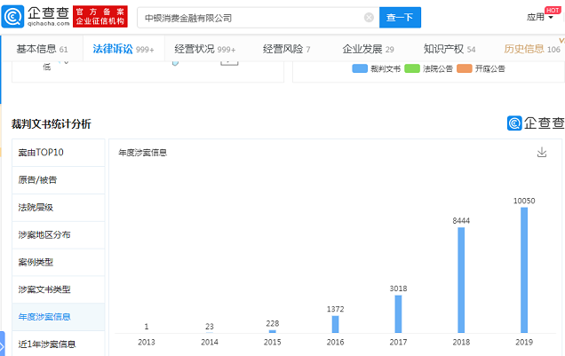Switch to 经营风险 tab
This screenshot has height=356, width=565.
(286, 49)
